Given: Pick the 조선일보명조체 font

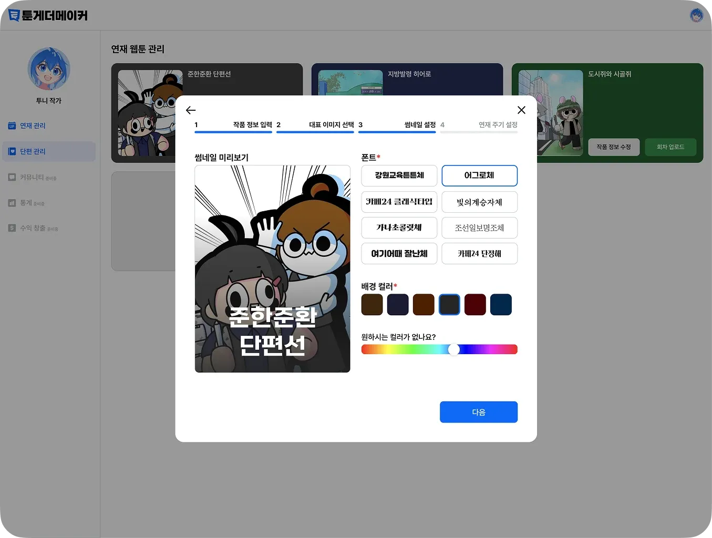Looking at the screenshot, I should pyautogui.click(x=479, y=227).
